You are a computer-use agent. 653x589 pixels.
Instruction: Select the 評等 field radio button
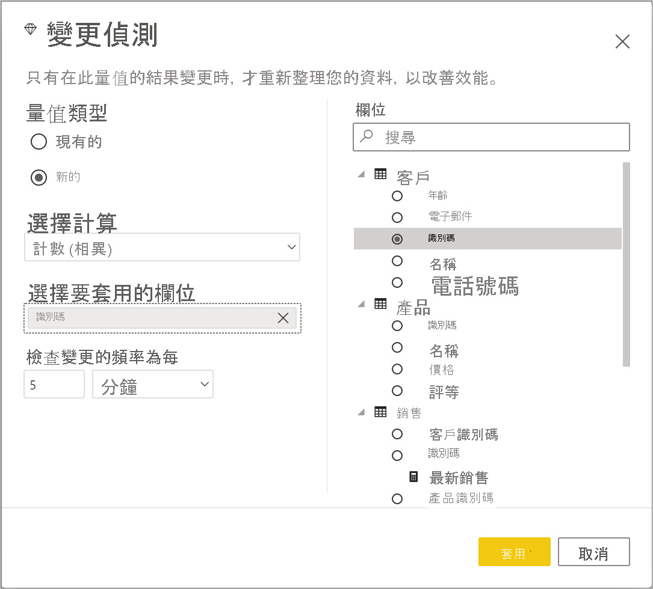[397, 391]
